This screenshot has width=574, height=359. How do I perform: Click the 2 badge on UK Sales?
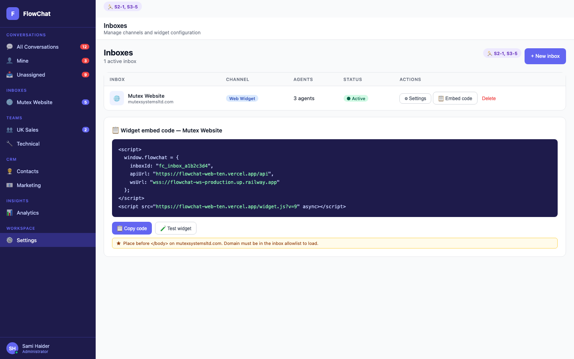[x=85, y=130]
